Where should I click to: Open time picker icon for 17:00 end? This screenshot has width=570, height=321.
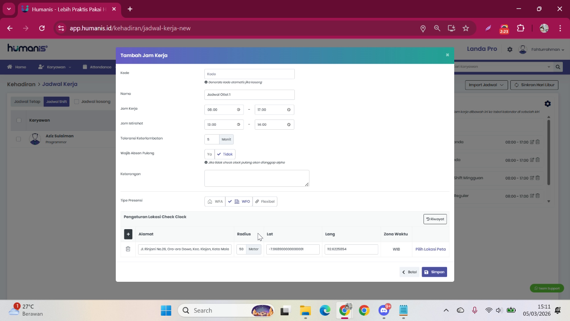pyautogui.click(x=289, y=110)
